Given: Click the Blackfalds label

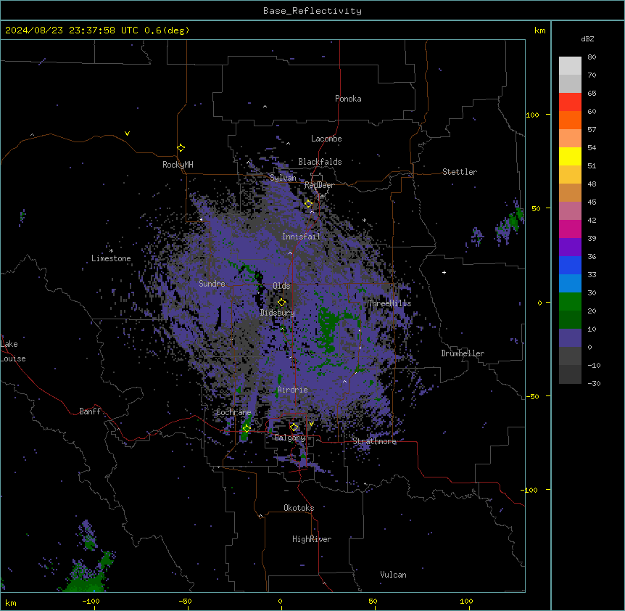Looking at the screenshot, I should (x=320, y=162).
